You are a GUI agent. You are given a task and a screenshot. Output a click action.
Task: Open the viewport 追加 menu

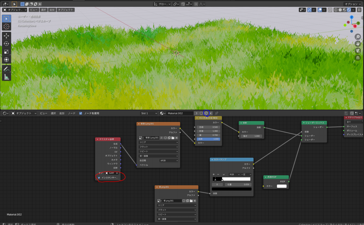click(x=52, y=10)
